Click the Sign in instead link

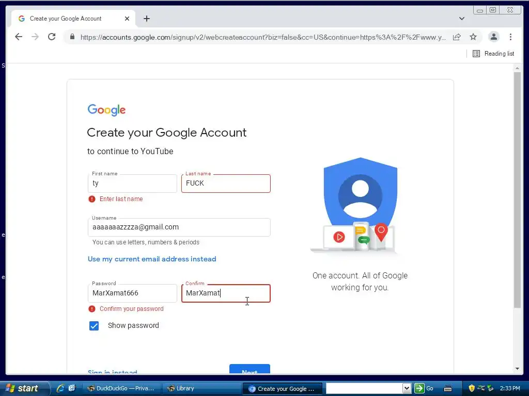pyautogui.click(x=112, y=372)
